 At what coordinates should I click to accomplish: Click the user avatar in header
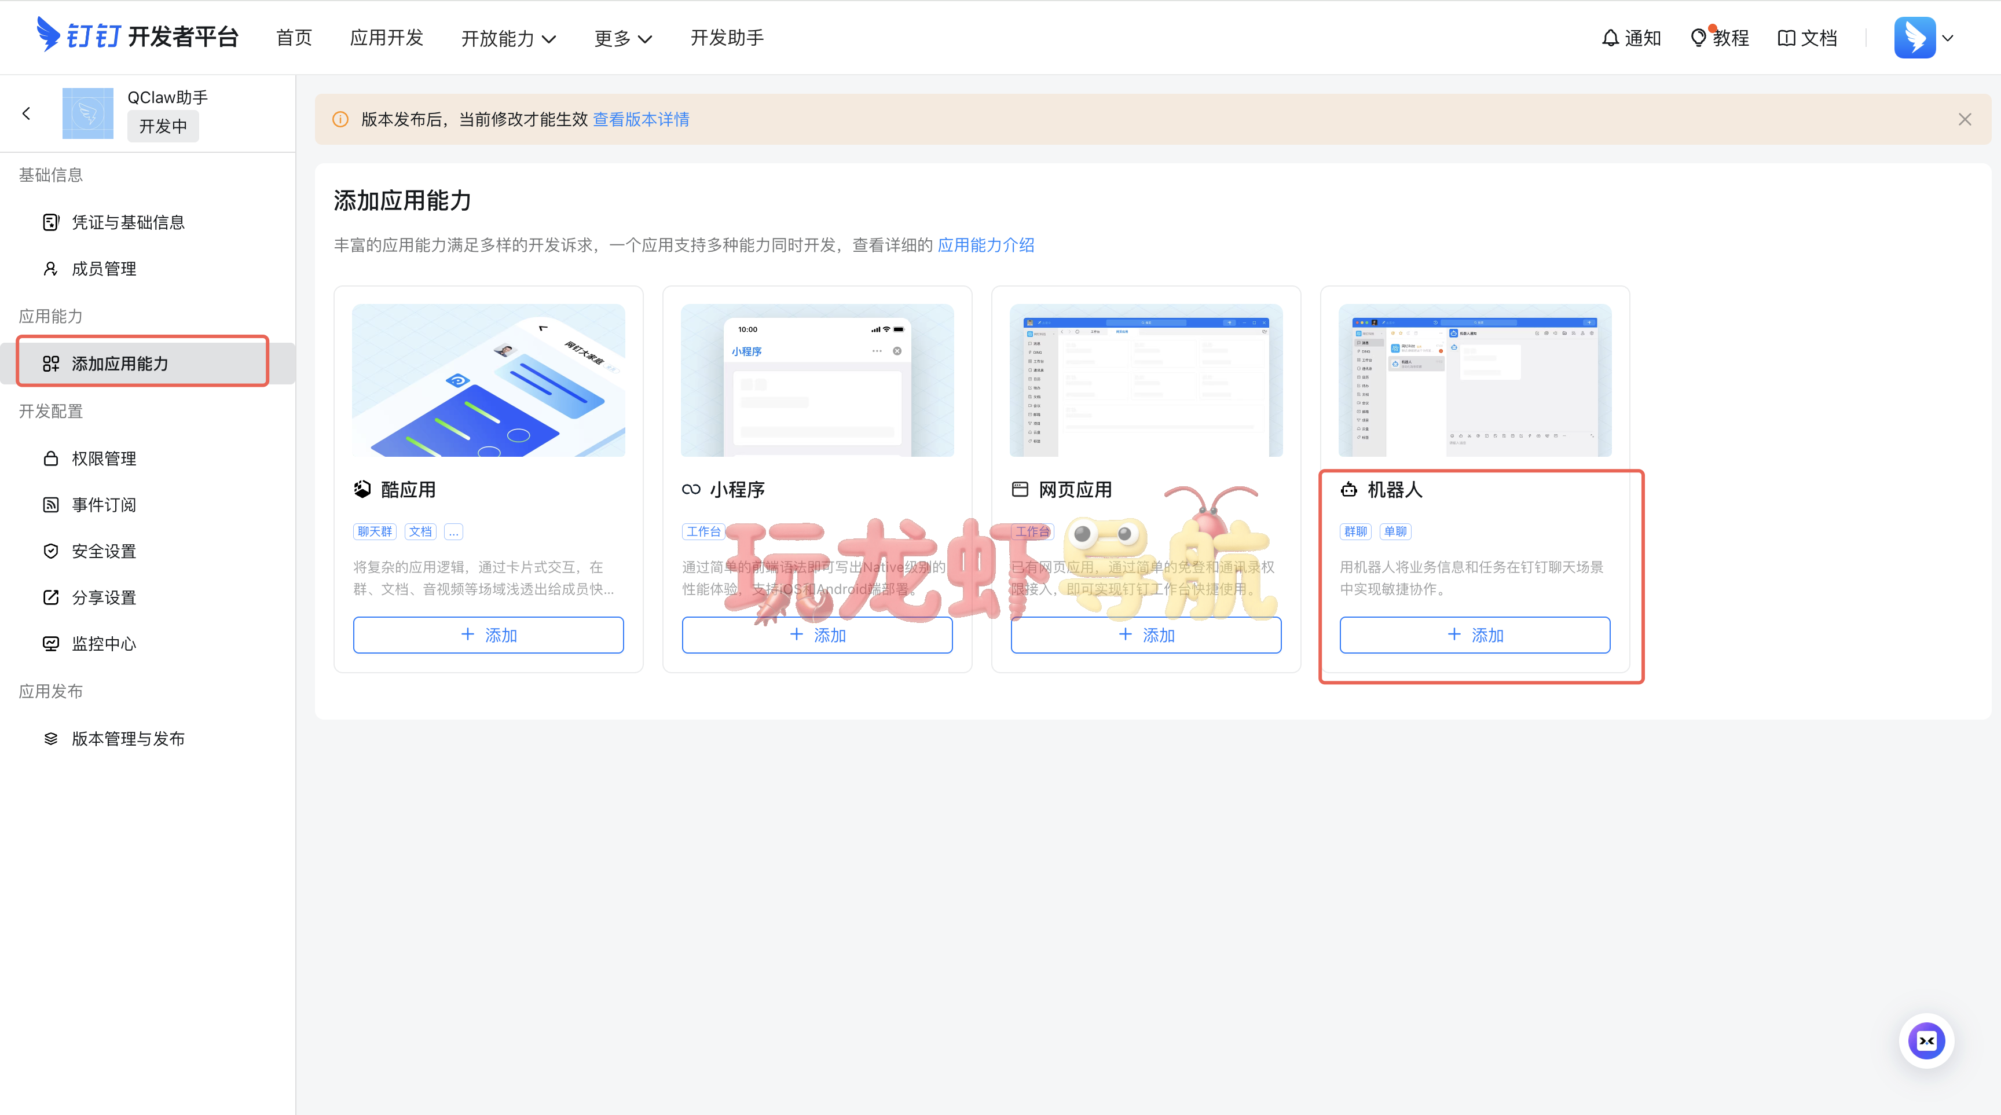[1914, 37]
